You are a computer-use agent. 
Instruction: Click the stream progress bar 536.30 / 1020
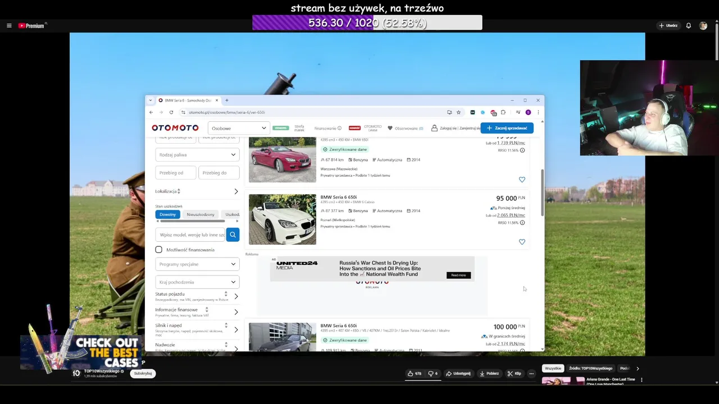point(367,22)
